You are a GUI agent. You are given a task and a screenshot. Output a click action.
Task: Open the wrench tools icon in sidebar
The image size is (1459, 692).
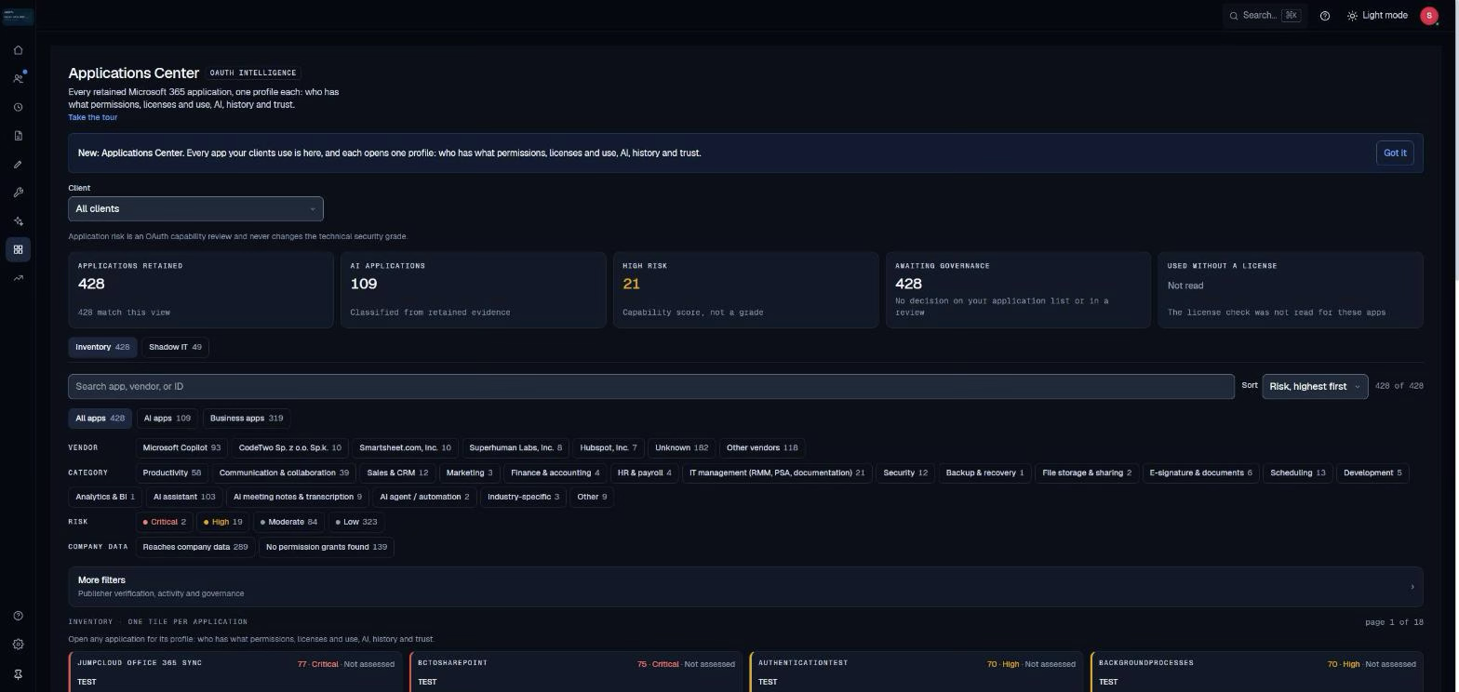[x=18, y=193]
